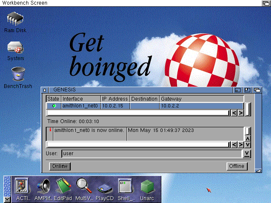The width and height of the screenshot is (271, 203).
Task: Select the BenchTrash trashcan icon
Action: [18, 74]
